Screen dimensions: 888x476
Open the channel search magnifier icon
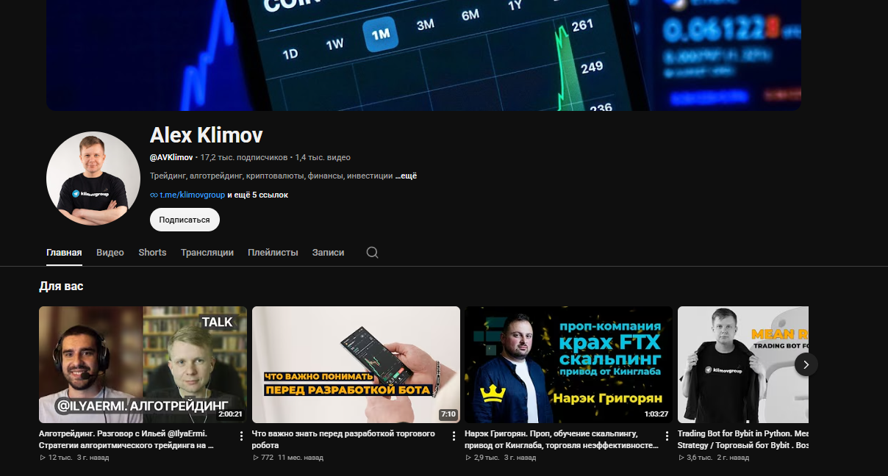(x=373, y=253)
